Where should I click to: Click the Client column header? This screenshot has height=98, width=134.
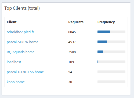click(x=12, y=22)
